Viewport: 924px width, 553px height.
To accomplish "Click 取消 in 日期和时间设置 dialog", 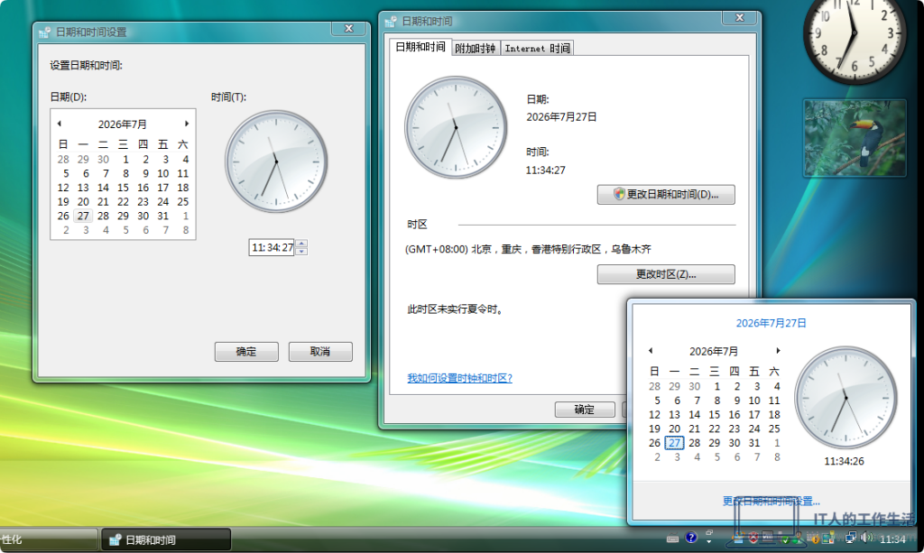I will pos(320,352).
